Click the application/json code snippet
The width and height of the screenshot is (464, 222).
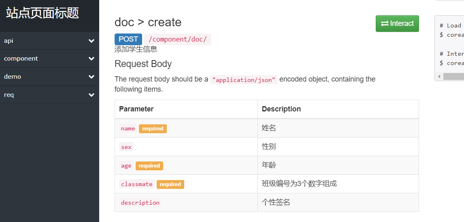click(244, 80)
